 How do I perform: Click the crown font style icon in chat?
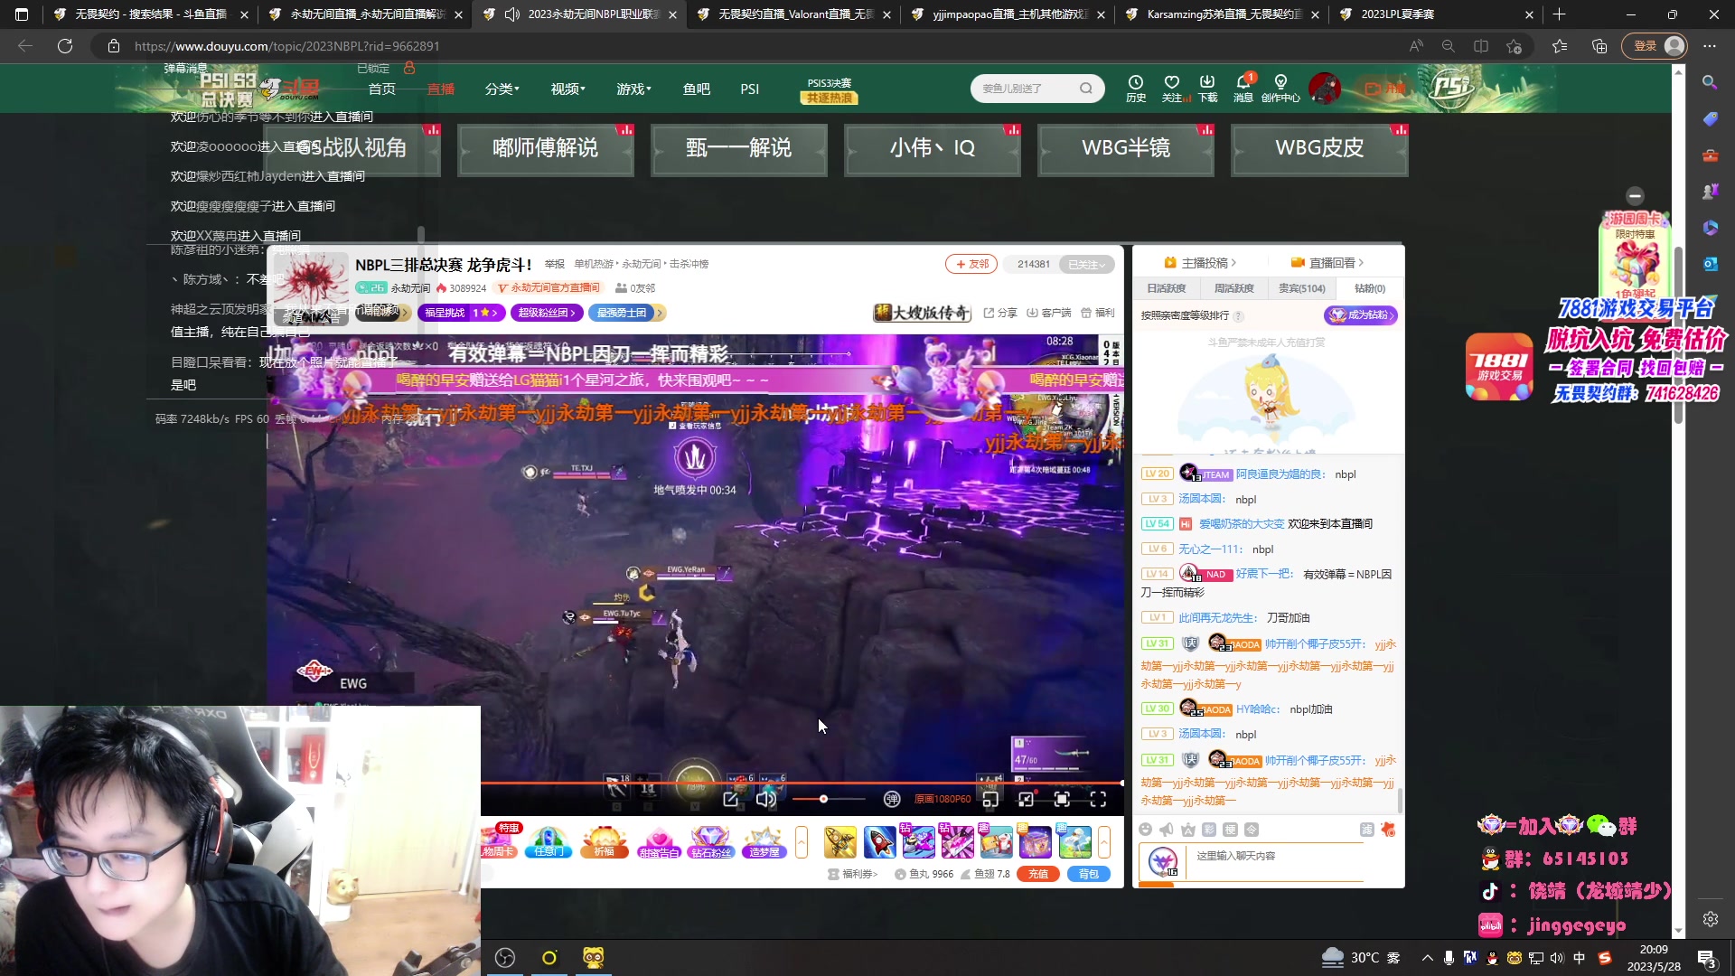click(x=1188, y=830)
